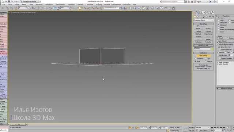Viewport: 234px width, 132px height.
Task: Click the ProCutter object type button
Action: click(208, 42)
